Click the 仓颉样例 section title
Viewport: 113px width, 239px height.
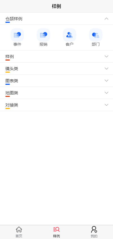pyautogui.click(x=14, y=19)
